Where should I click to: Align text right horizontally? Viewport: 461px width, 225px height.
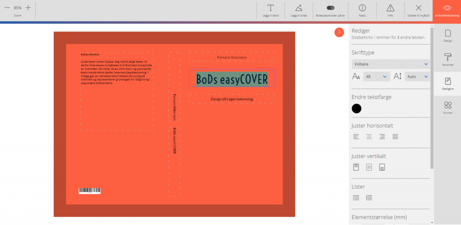[x=382, y=137]
